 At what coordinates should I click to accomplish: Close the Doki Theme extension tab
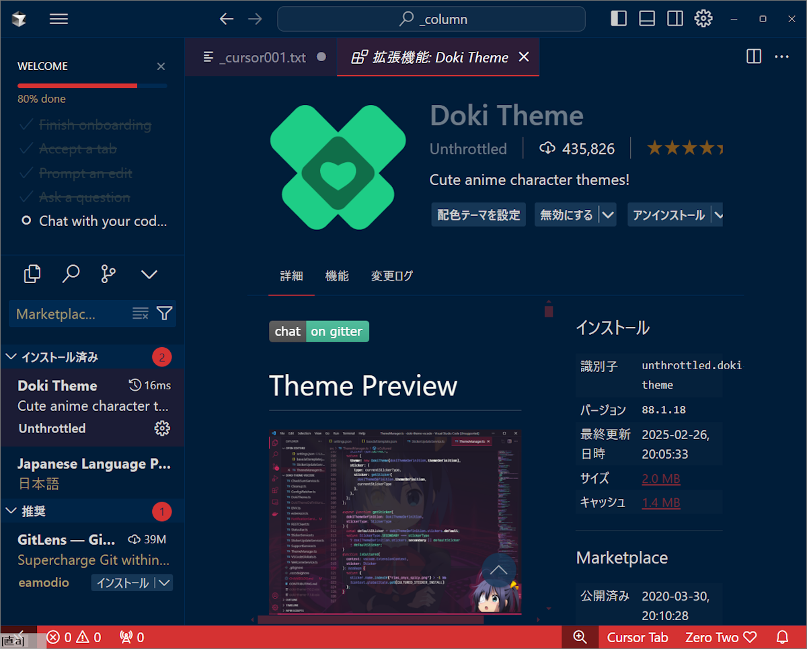tap(524, 57)
